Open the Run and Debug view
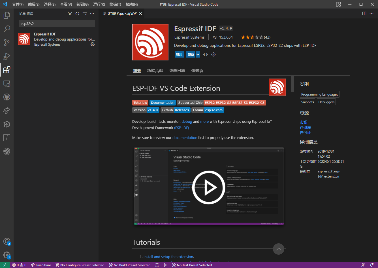 pyautogui.click(x=7, y=56)
